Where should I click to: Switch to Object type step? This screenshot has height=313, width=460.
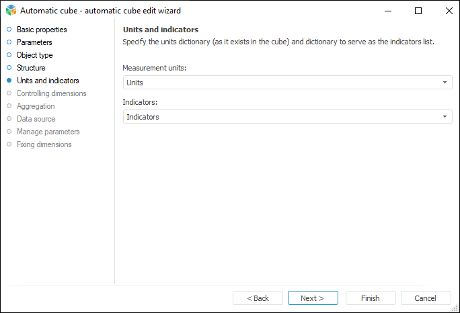34,55
